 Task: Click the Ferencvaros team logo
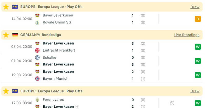tap(37, 100)
